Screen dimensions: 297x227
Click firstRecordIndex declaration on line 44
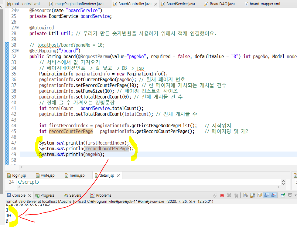[68, 126]
